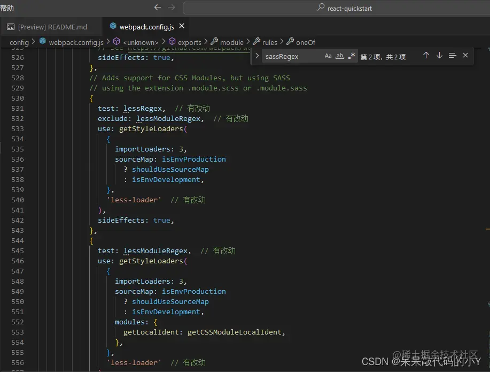Click lessModuleRegex on line 532

(168, 119)
